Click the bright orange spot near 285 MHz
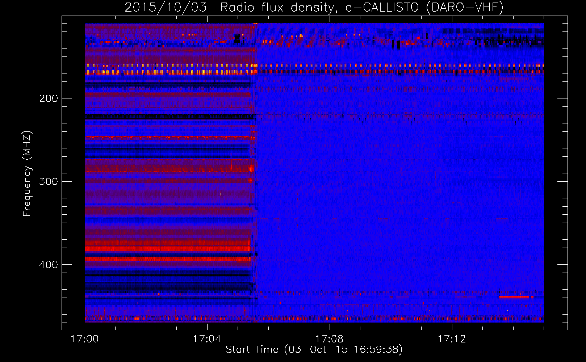The height and width of the screenshot is (362, 586). (251, 168)
